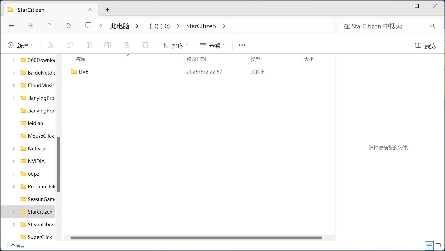Expand the Program Files tree node
445x251 pixels.
pos(14,186)
